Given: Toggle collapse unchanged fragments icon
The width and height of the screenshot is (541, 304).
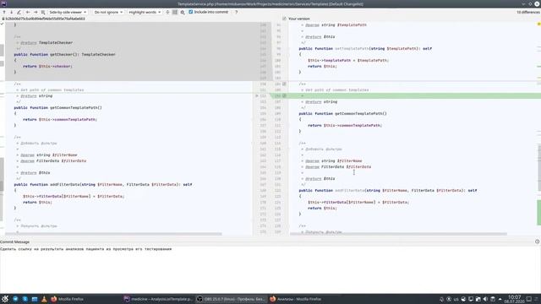Looking at the screenshot, I should 167,12.
